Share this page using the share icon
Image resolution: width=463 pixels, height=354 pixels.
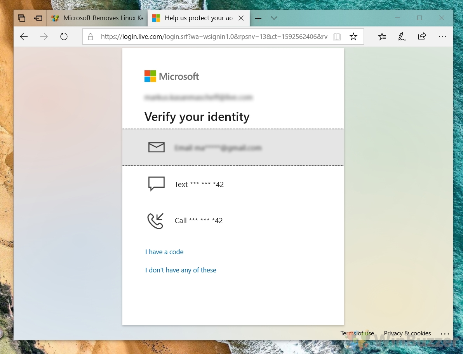coord(422,37)
